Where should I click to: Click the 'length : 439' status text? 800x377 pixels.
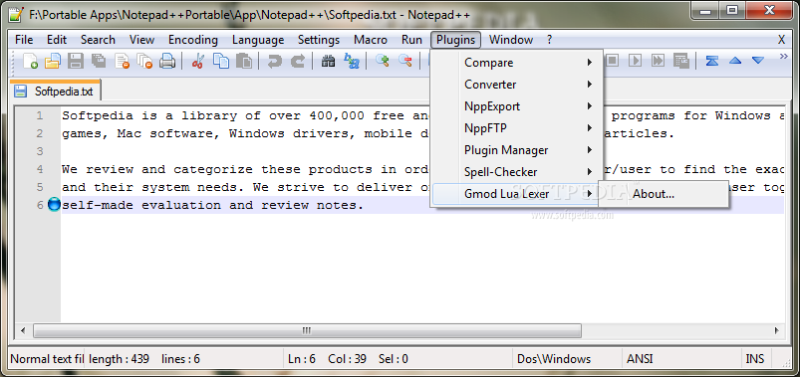pos(120,359)
